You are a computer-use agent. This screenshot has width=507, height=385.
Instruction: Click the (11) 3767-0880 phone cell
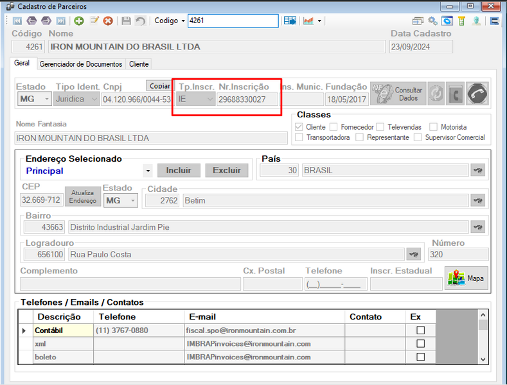tap(139, 330)
